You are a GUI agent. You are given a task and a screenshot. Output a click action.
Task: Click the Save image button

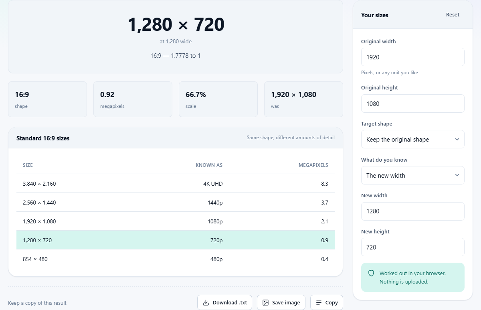pyautogui.click(x=281, y=303)
